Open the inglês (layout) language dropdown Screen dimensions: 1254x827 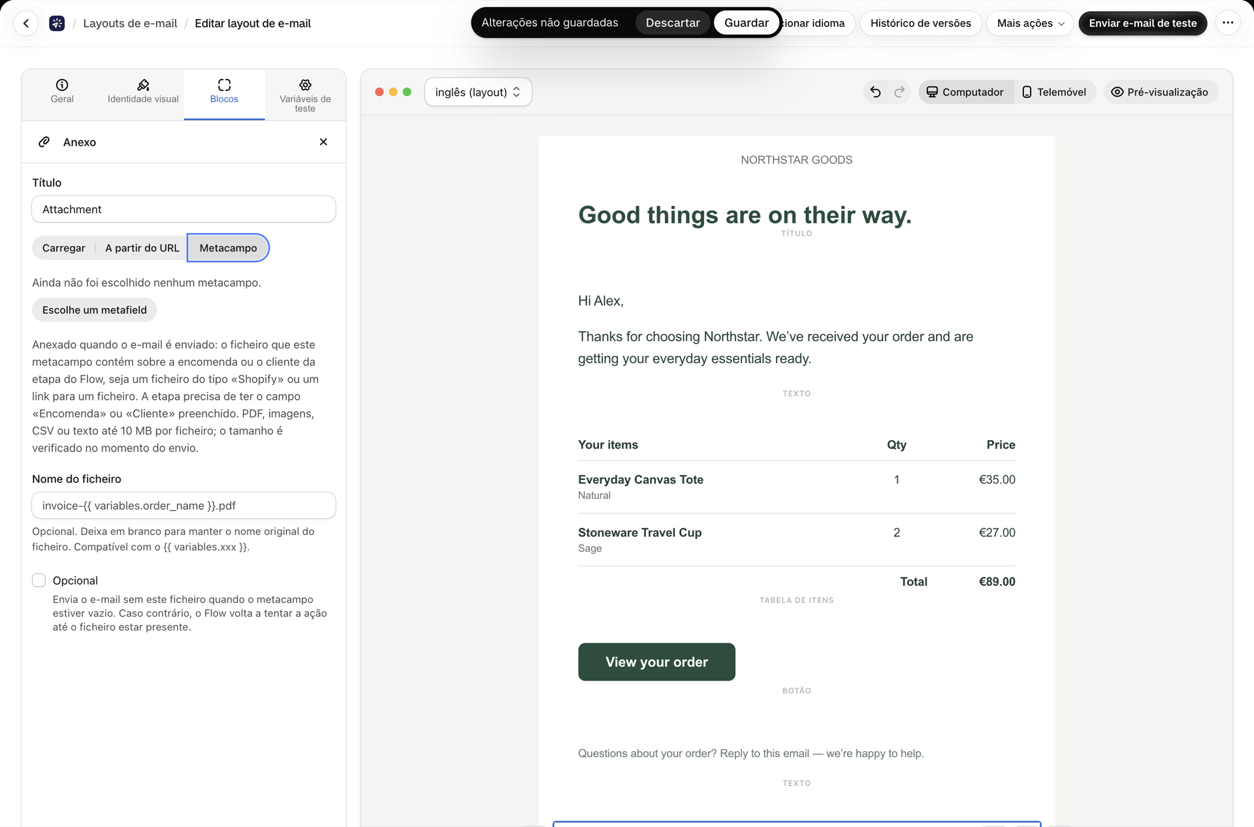pyautogui.click(x=478, y=92)
